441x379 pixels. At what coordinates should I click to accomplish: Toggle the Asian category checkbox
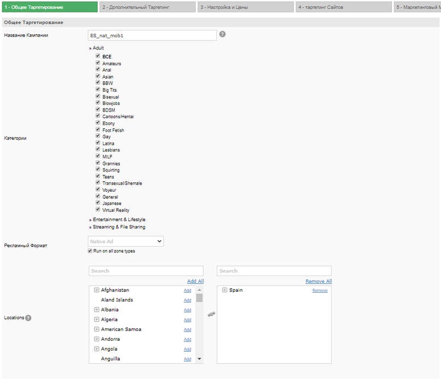[98, 76]
